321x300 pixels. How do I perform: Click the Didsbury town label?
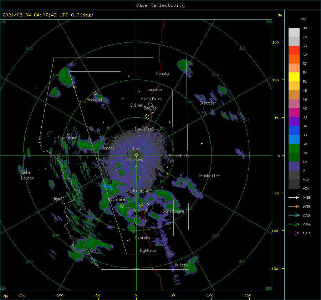pyautogui.click(x=135, y=160)
